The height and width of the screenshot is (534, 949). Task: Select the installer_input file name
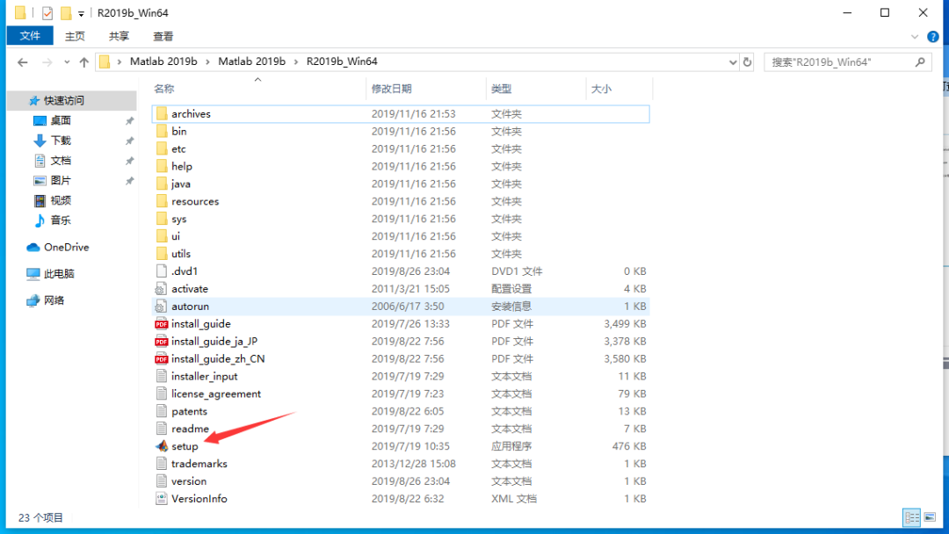[205, 377]
